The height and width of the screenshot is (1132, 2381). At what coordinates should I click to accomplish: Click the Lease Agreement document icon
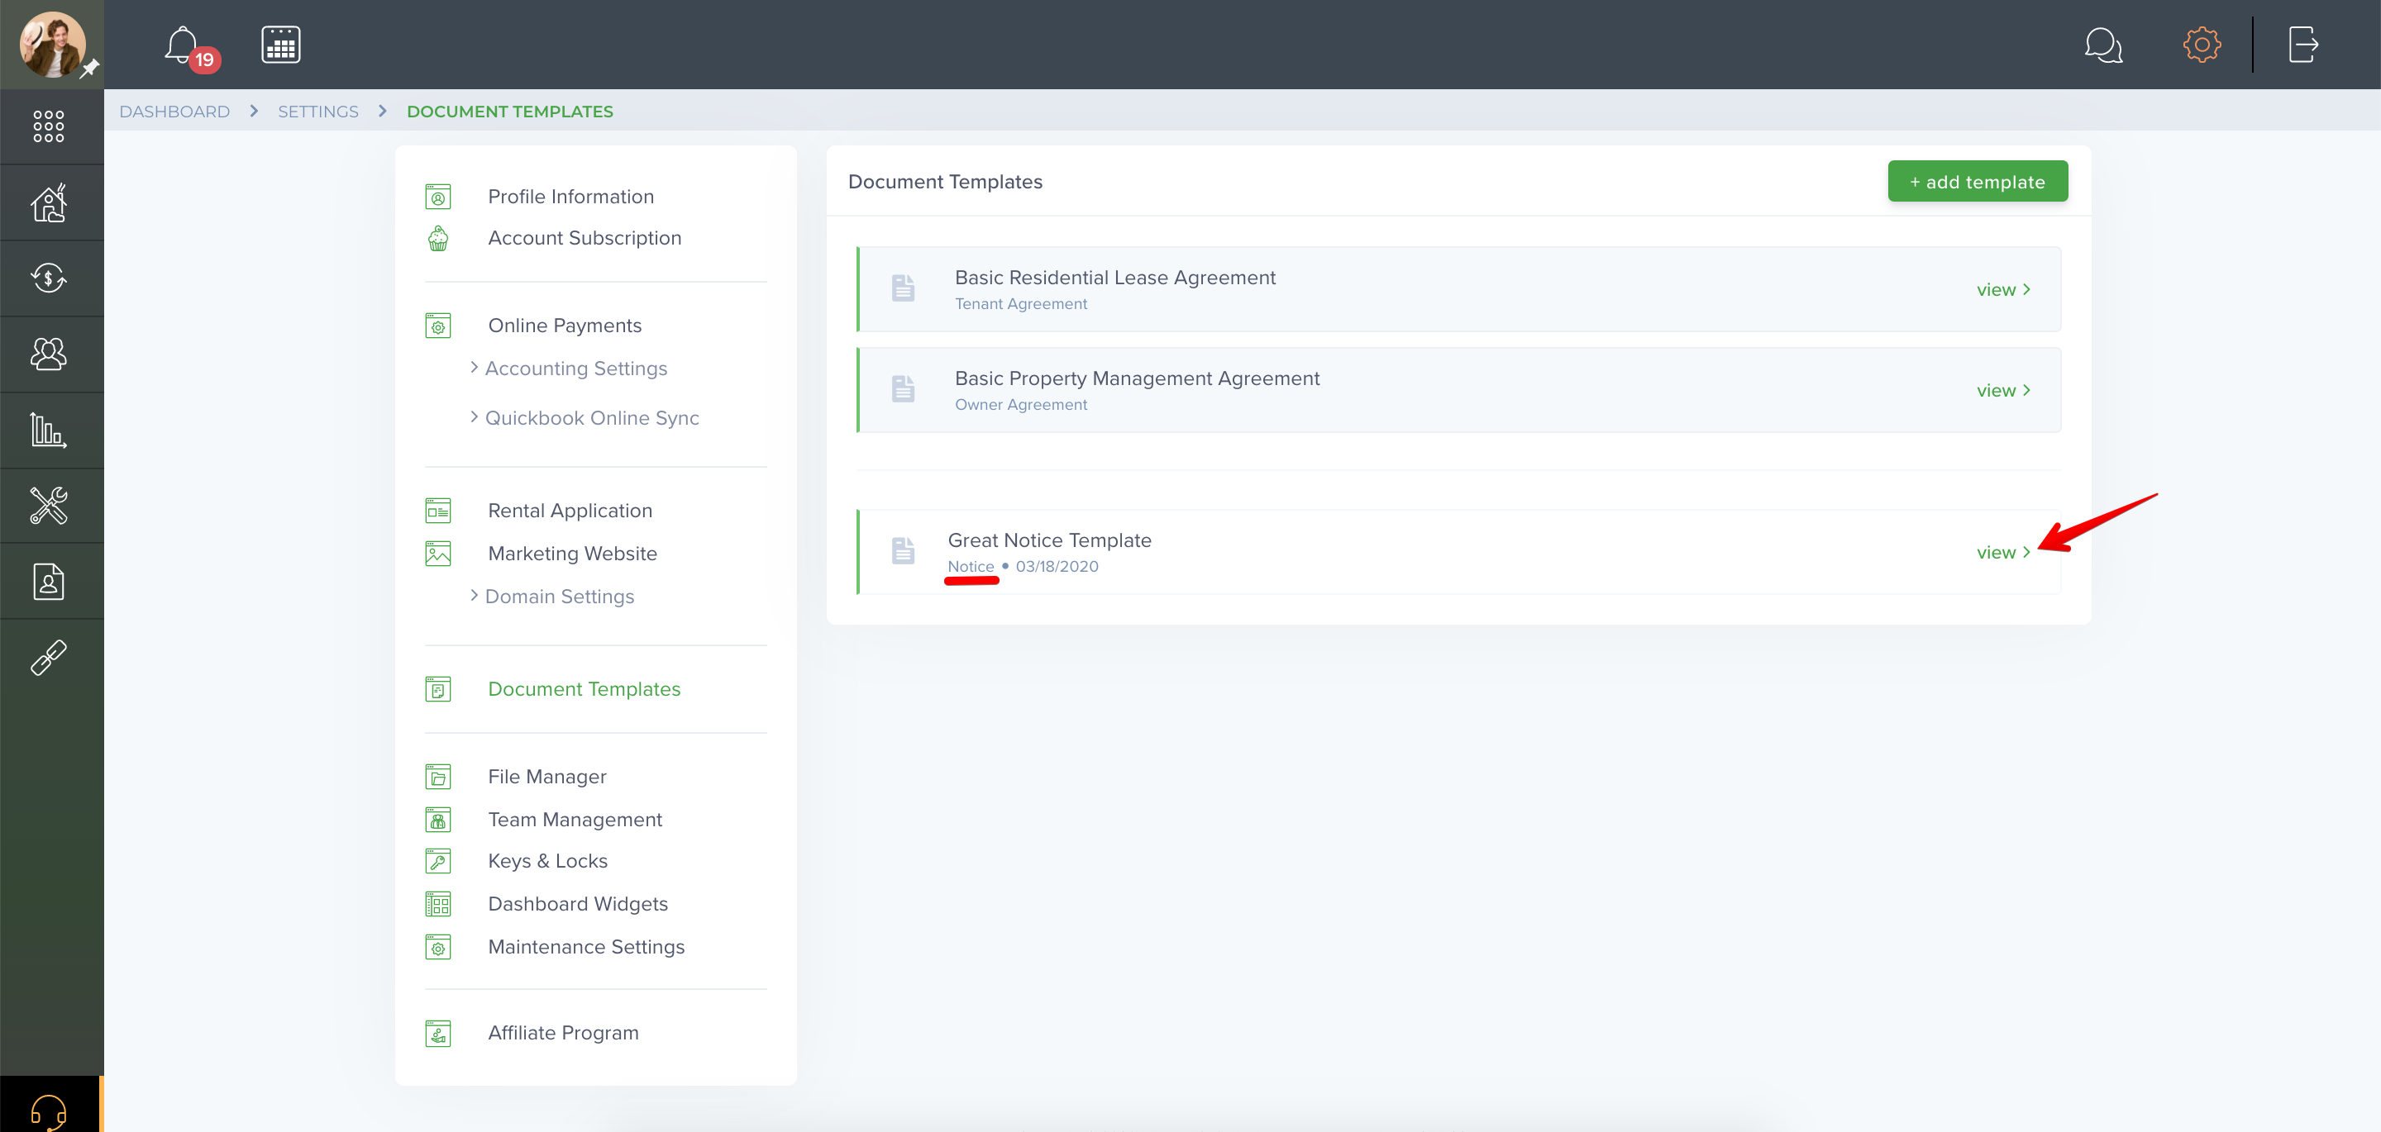(903, 288)
